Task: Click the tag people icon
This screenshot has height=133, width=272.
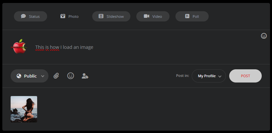Action: coord(85,76)
